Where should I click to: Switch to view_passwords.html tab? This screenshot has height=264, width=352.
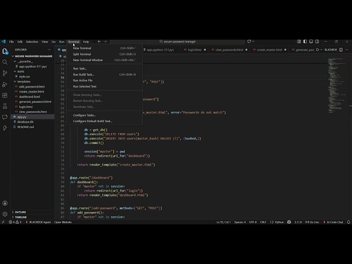[229, 50]
